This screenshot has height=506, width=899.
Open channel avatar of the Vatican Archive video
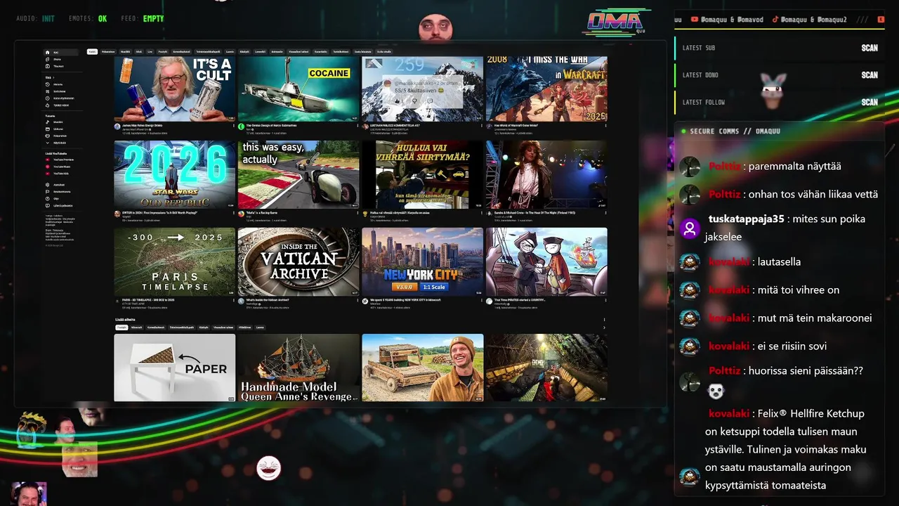tap(241, 301)
